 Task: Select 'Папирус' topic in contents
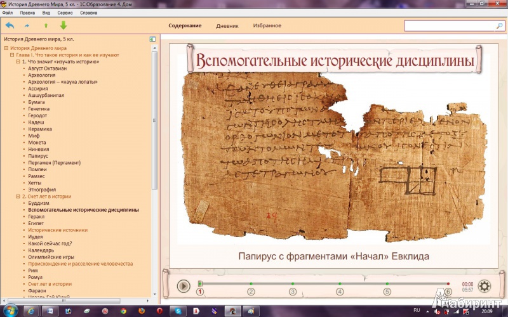tap(38, 155)
